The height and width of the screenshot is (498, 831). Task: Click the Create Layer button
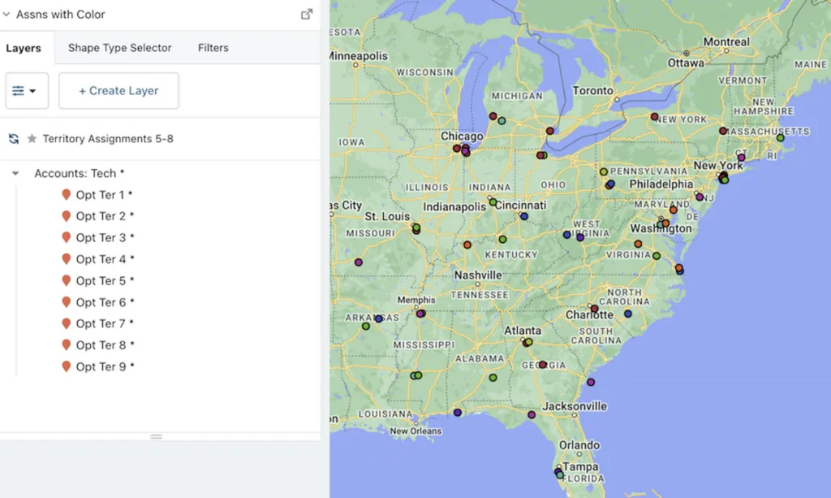[118, 90]
